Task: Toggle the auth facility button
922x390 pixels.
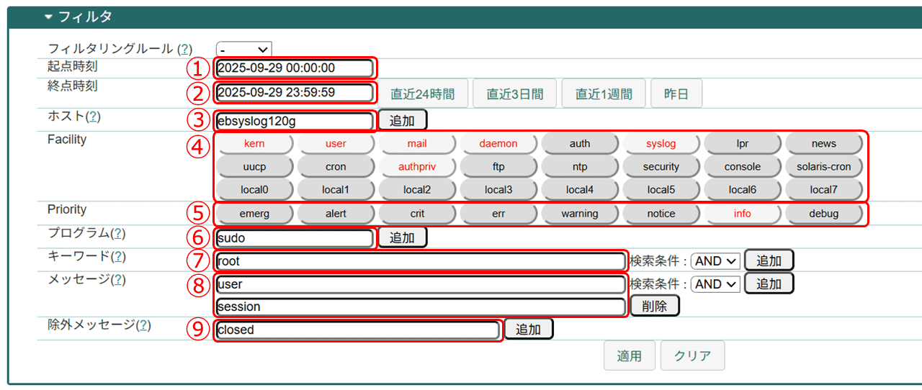Action: pos(580,144)
